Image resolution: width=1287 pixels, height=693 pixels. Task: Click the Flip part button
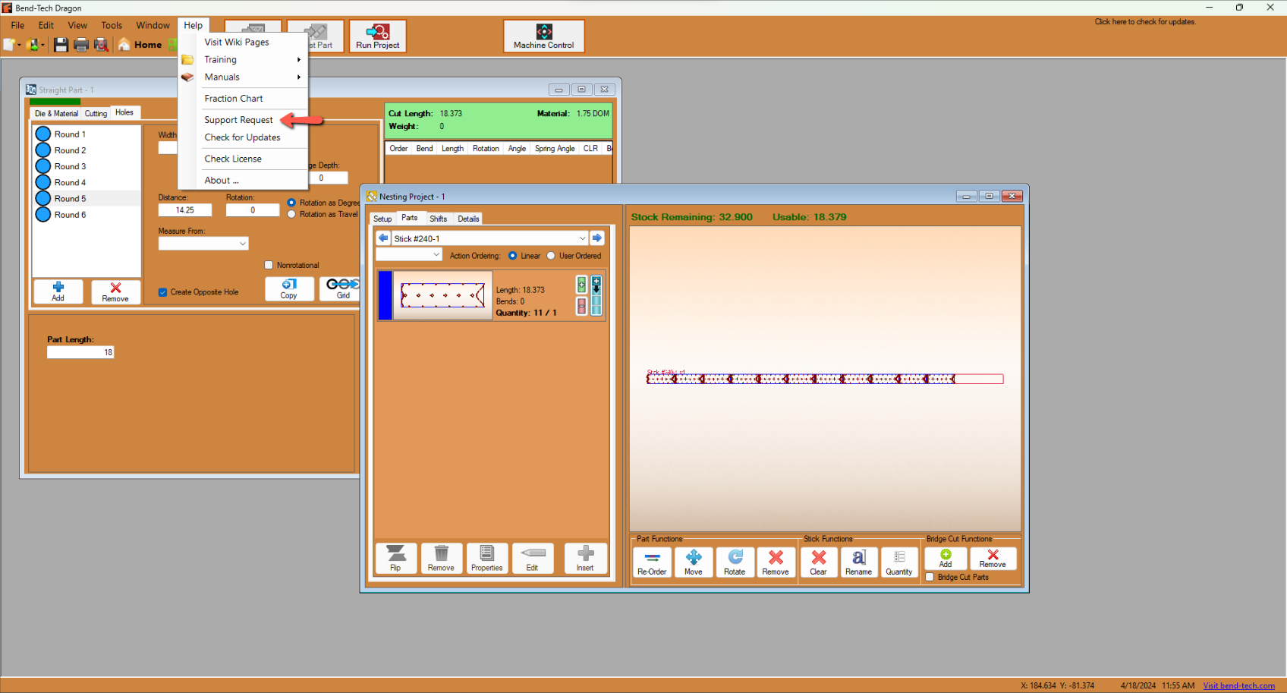tap(396, 559)
